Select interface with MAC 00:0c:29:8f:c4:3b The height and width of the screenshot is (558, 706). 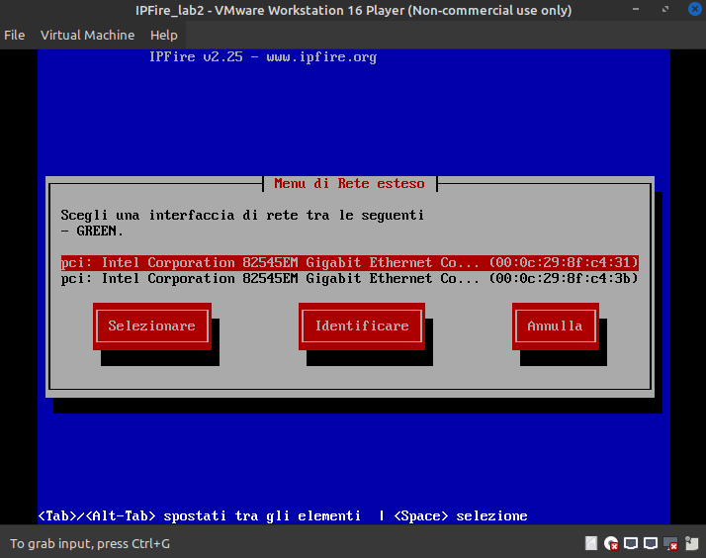[x=349, y=278]
